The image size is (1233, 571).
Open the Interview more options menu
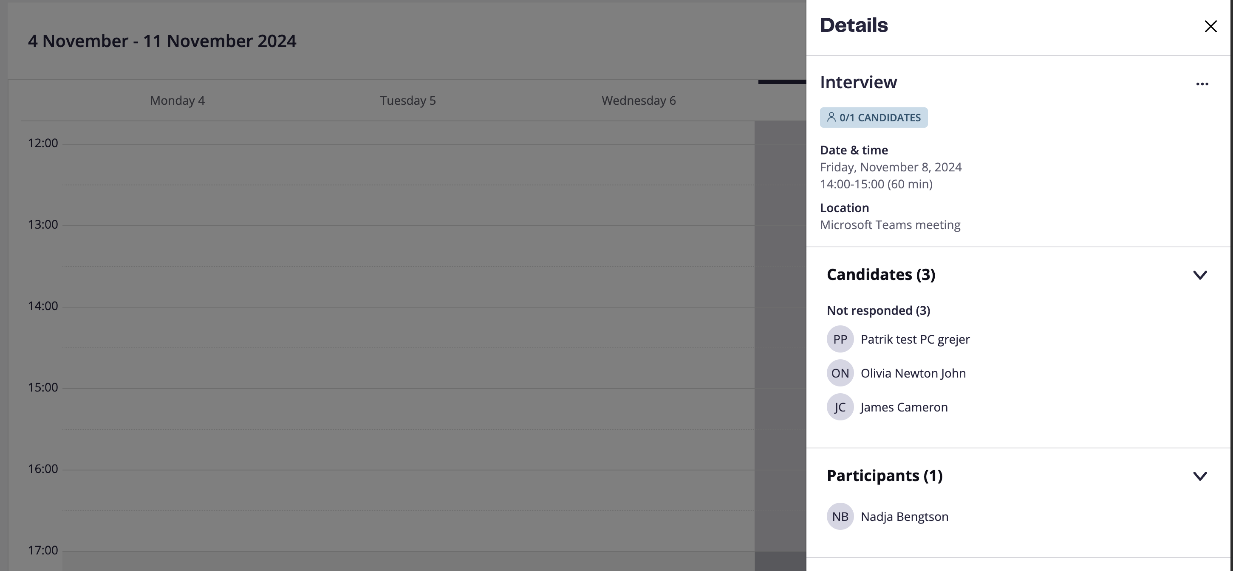point(1202,84)
